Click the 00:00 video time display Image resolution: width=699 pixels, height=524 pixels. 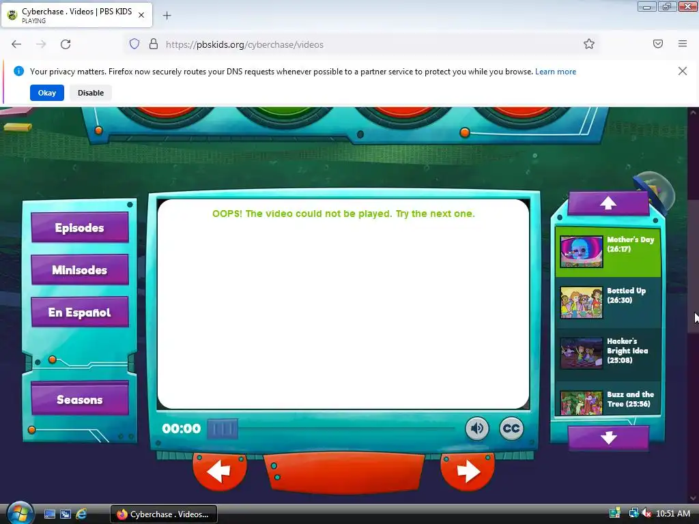click(182, 428)
